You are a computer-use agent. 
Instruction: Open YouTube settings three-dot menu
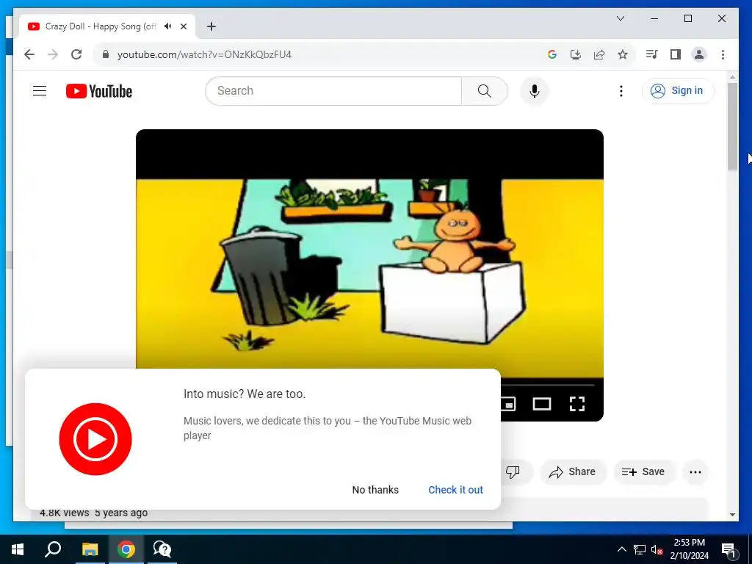point(621,90)
